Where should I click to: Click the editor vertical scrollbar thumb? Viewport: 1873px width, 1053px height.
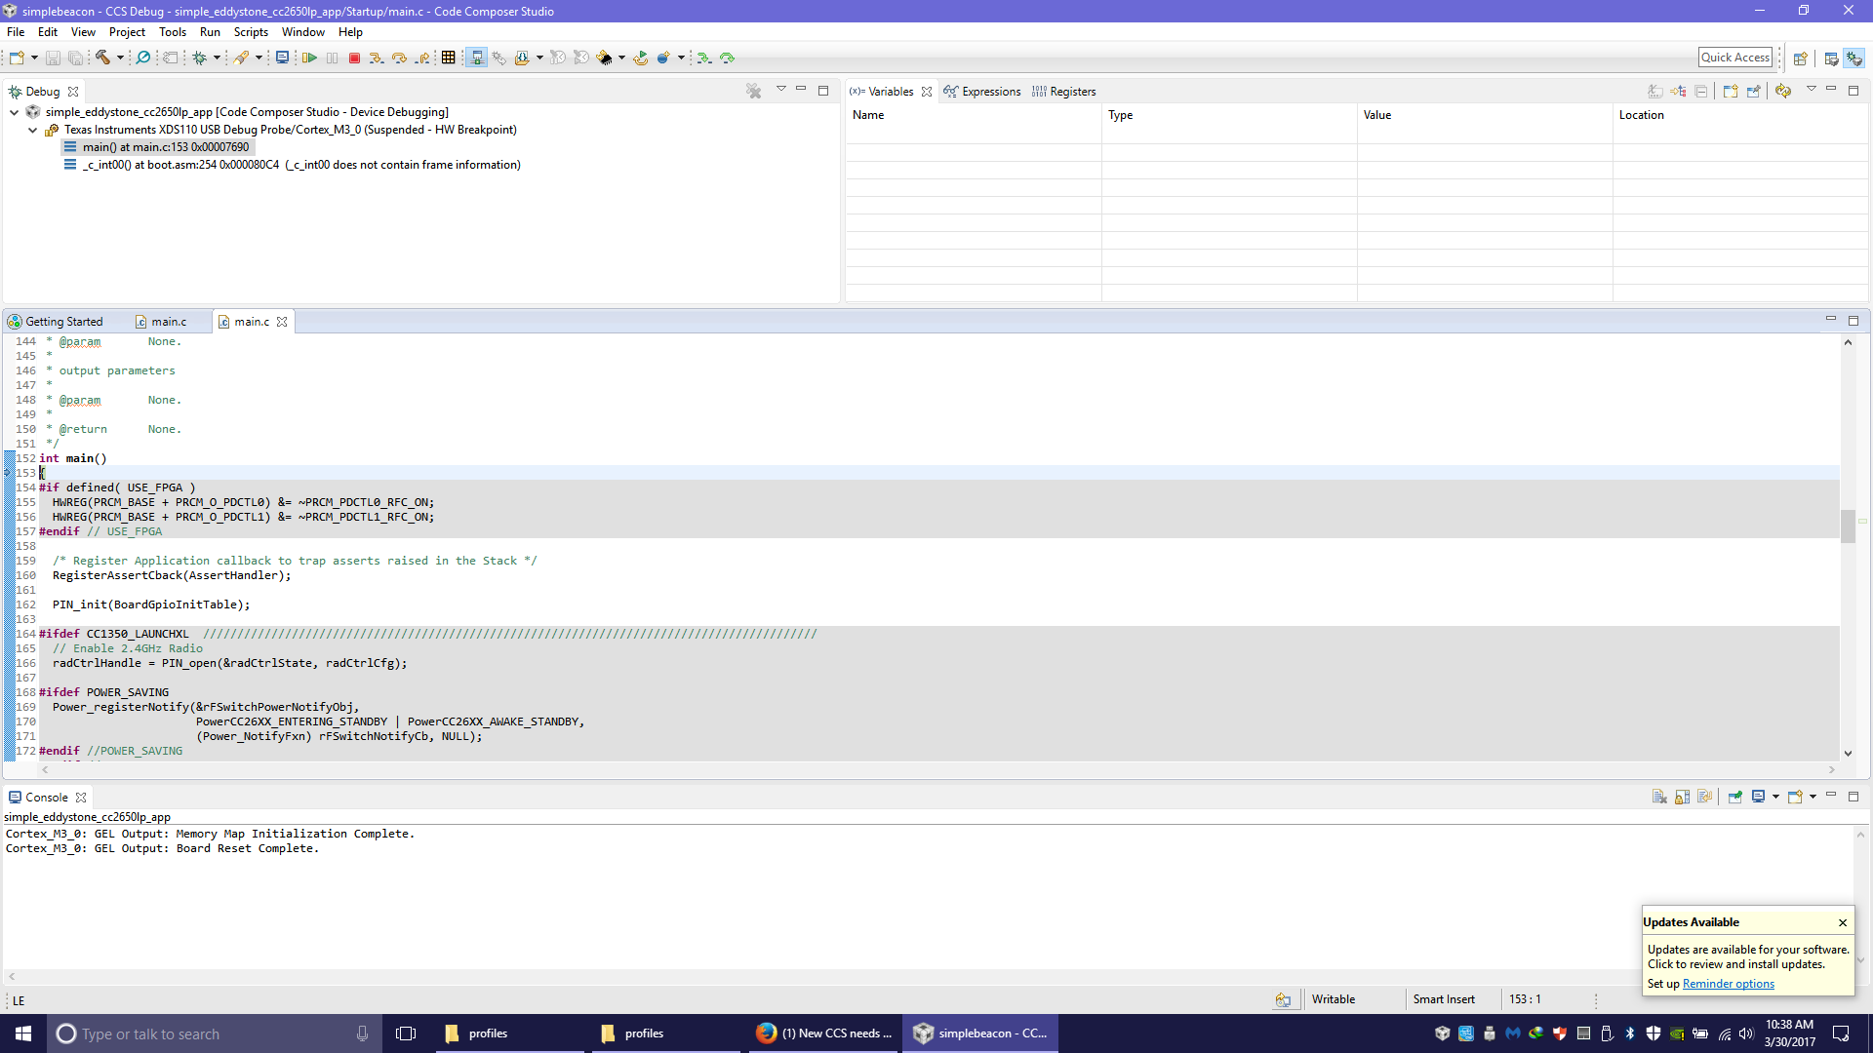tap(1848, 526)
